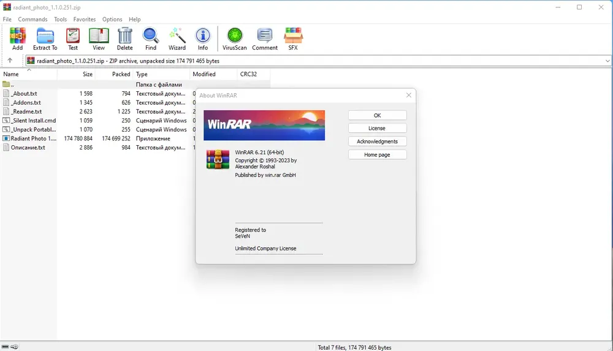Show archive Info
The height and width of the screenshot is (351, 613).
coord(202,39)
